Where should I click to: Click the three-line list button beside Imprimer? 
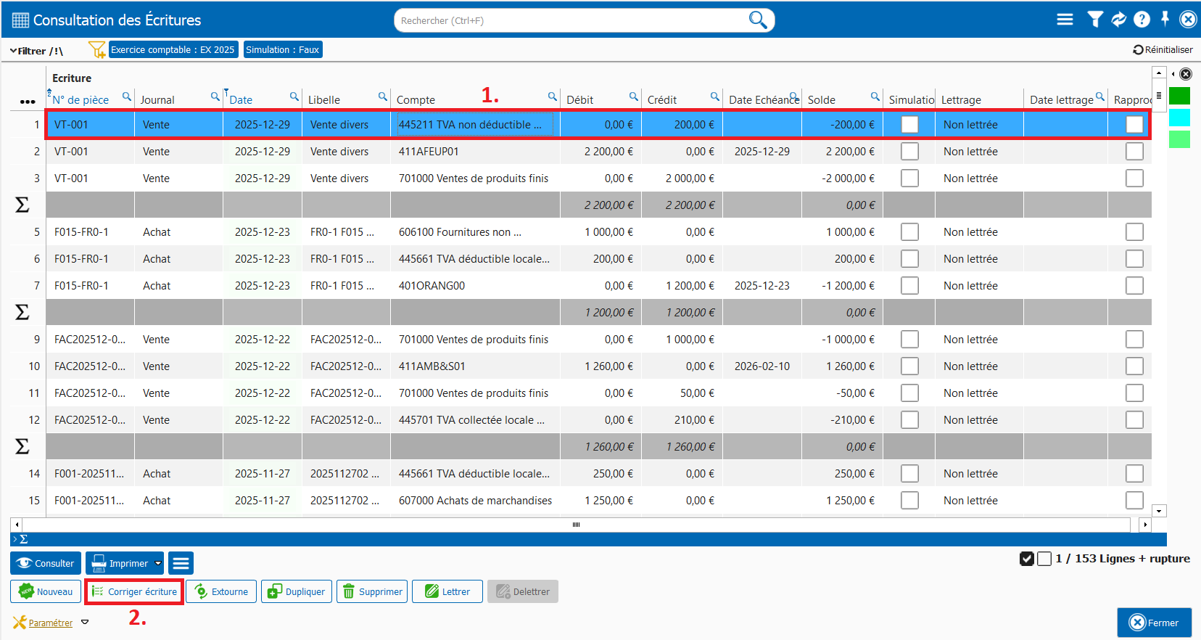(181, 563)
